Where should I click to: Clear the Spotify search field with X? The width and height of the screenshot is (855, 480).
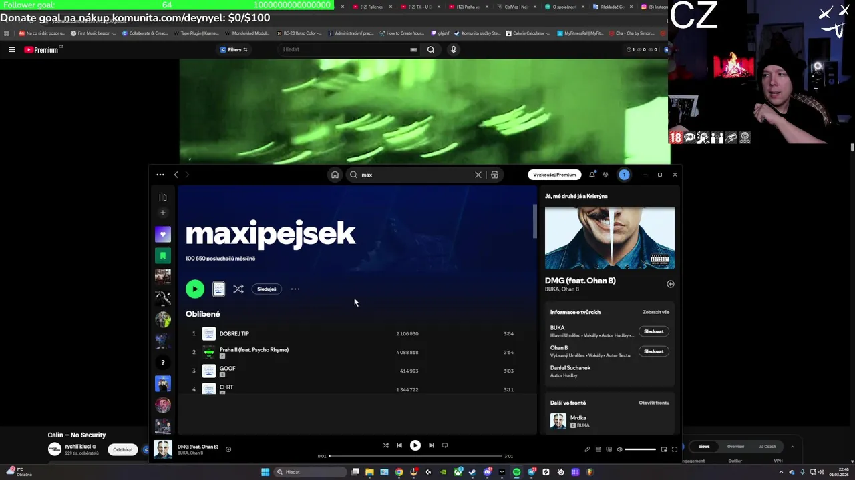click(x=478, y=175)
